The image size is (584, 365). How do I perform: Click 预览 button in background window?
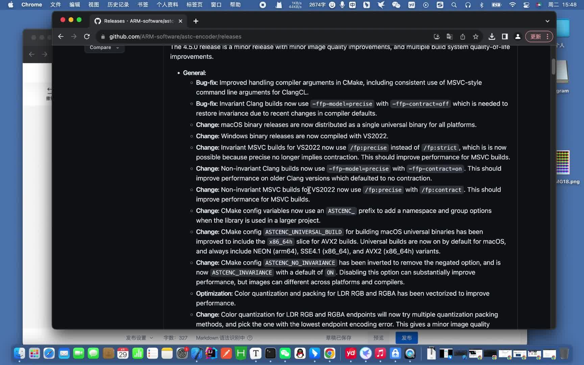(379, 338)
